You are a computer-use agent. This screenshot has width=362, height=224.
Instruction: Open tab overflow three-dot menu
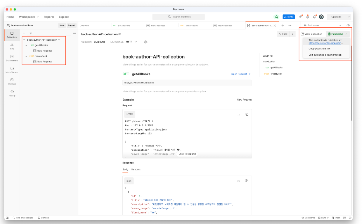[290, 26]
